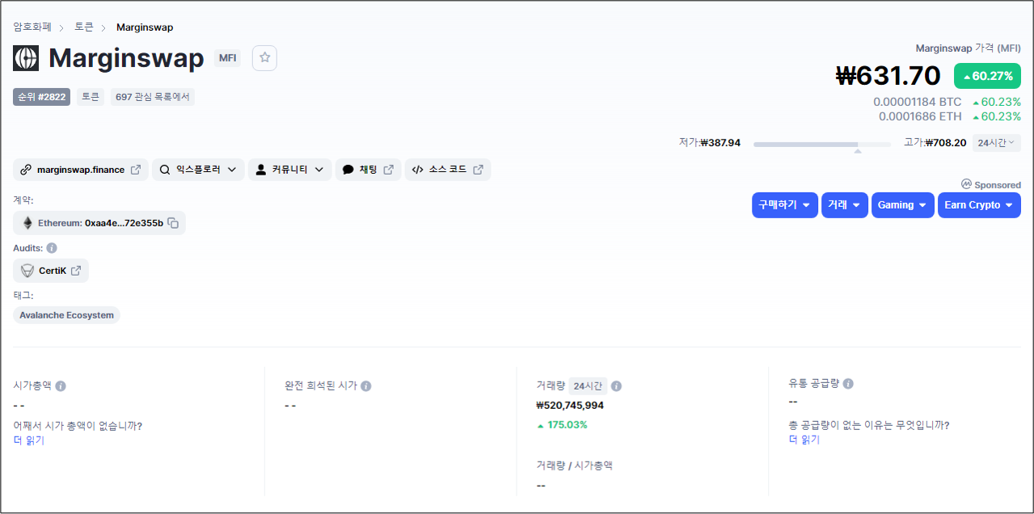The height and width of the screenshot is (514, 1034).
Task: Navigate to 암호화폐 breadcrumb
Action: point(32,27)
